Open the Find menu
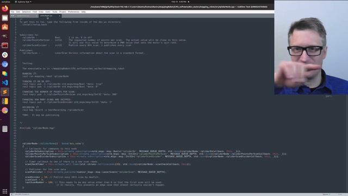The width and height of the screenshot is (348, 196). point(35,12)
